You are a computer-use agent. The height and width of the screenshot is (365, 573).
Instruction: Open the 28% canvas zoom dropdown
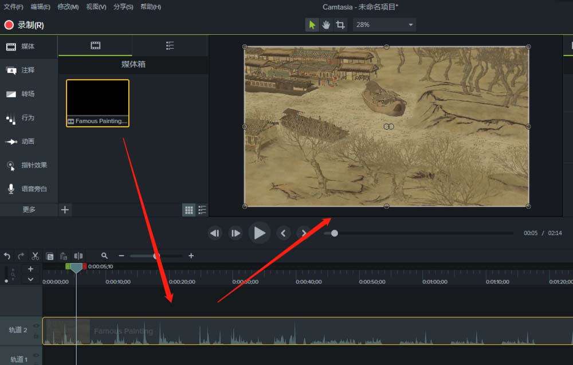coord(384,25)
